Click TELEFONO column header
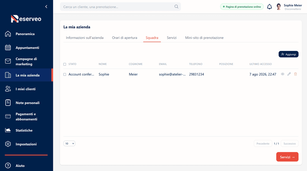Image resolution: width=307 pixels, height=171 pixels. (x=196, y=64)
